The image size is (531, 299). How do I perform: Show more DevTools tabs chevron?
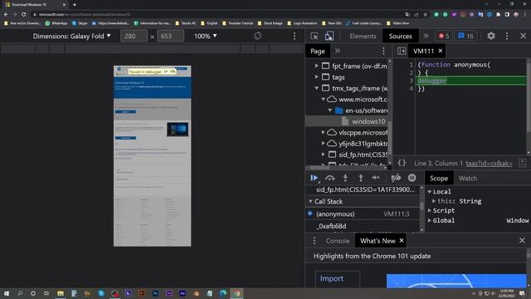(x=426, y=36)
